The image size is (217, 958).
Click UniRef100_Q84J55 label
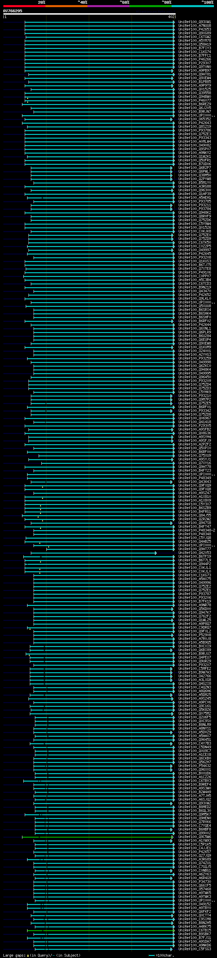195,515
